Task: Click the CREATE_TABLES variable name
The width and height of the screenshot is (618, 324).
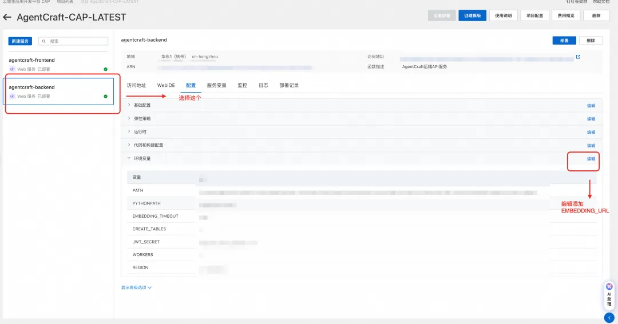Action: pyautogui.click(x=149, y=229)
